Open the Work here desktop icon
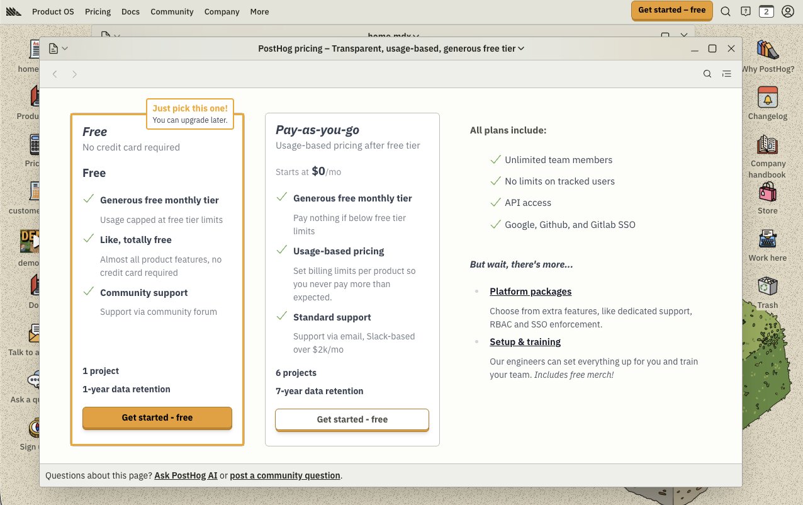803x505 pixels. coord(768,246)
